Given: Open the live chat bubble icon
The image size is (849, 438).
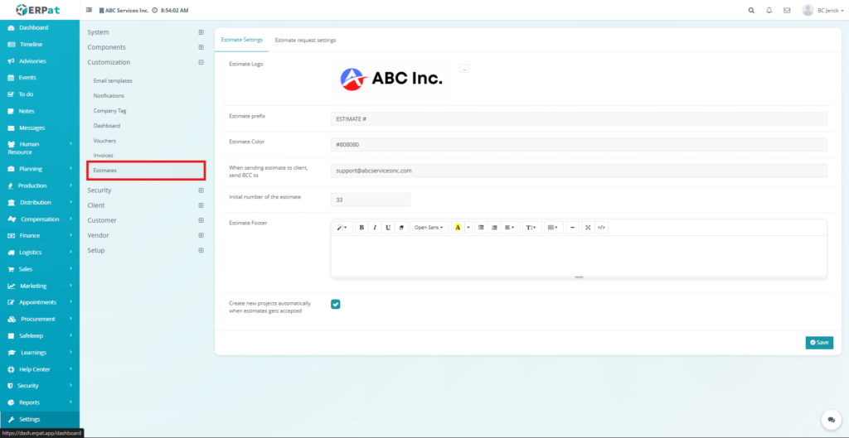Looking at the screenshot, I should 827,419.
